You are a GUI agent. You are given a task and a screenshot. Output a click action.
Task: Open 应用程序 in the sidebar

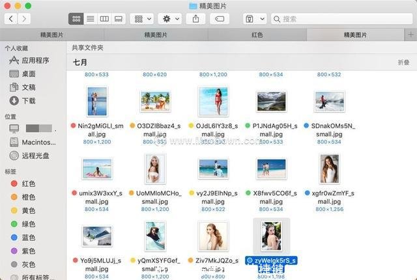click(36, 61)
